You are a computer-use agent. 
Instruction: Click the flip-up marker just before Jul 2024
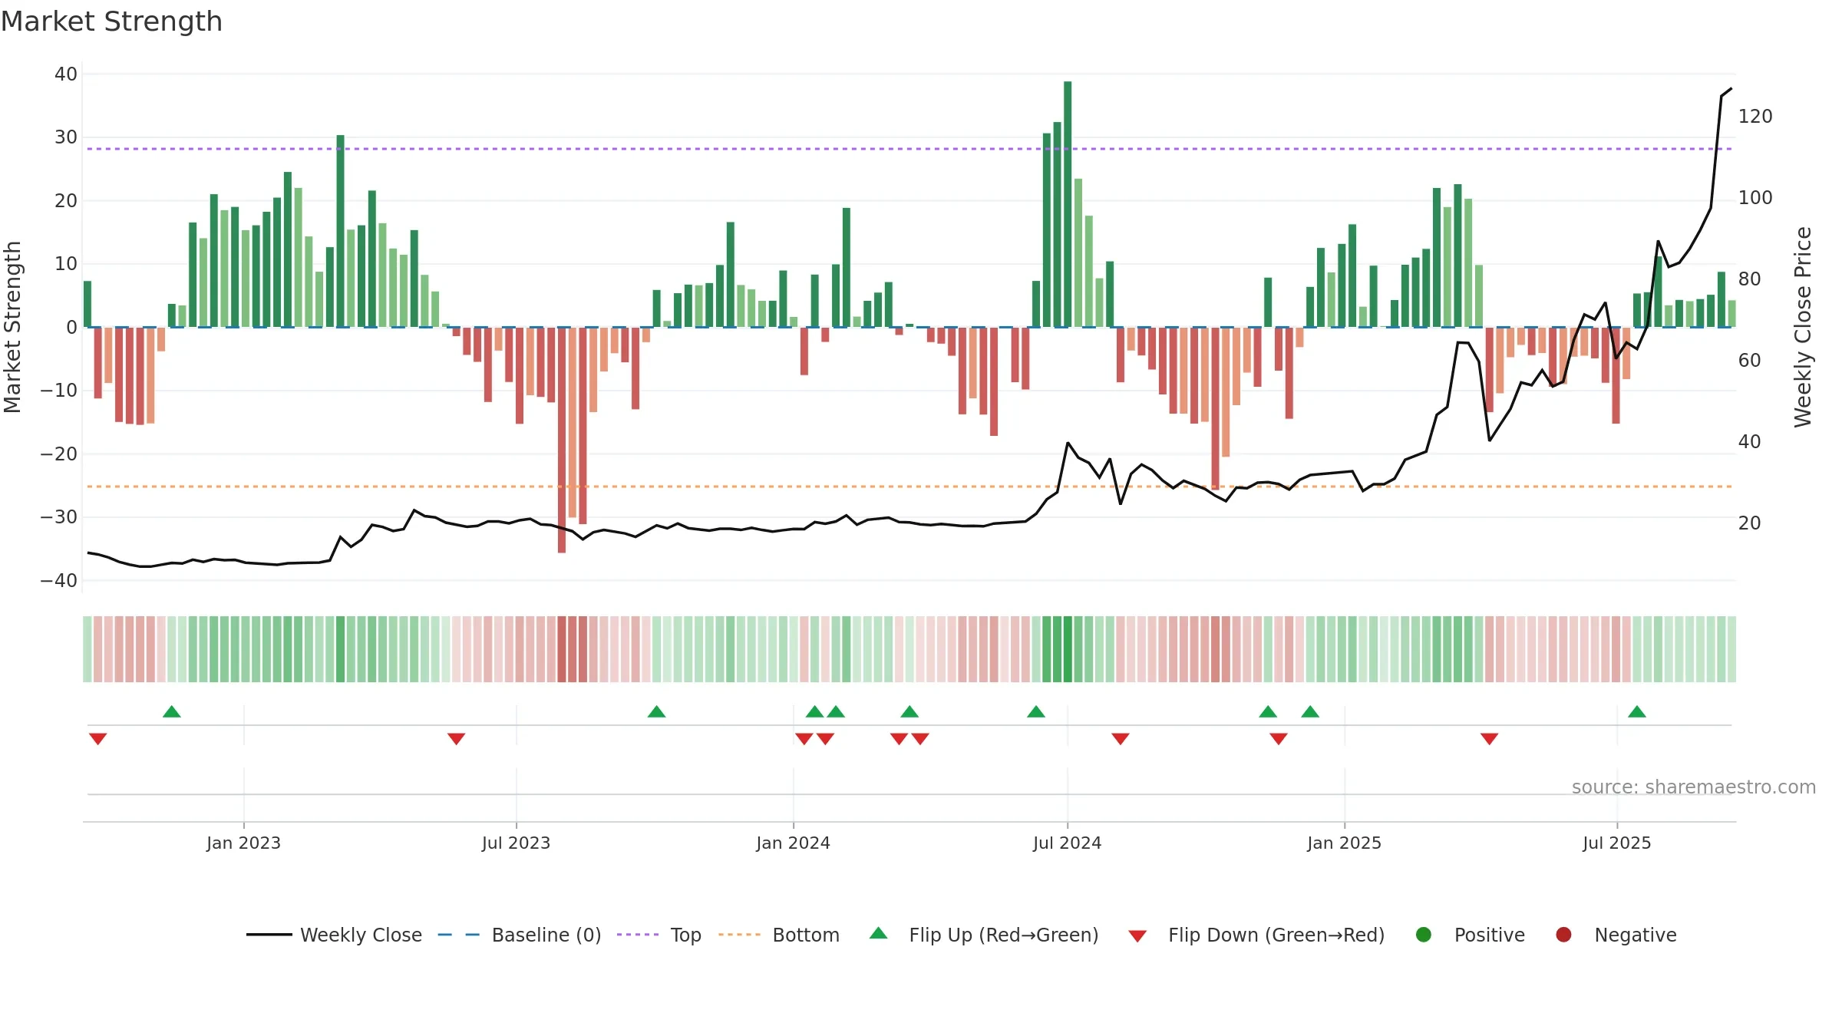[x=1036, y=711]
